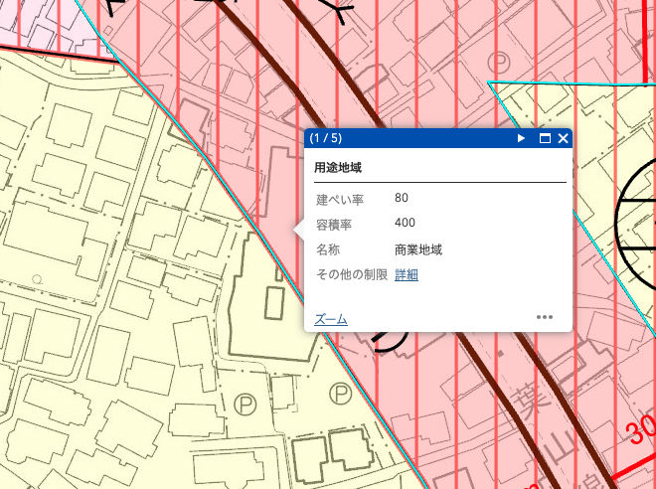The height and width of the screenshot is (489, 656).
Task: Click the parking symbol nearest the cyan boundary
Action: coord(341,393)
